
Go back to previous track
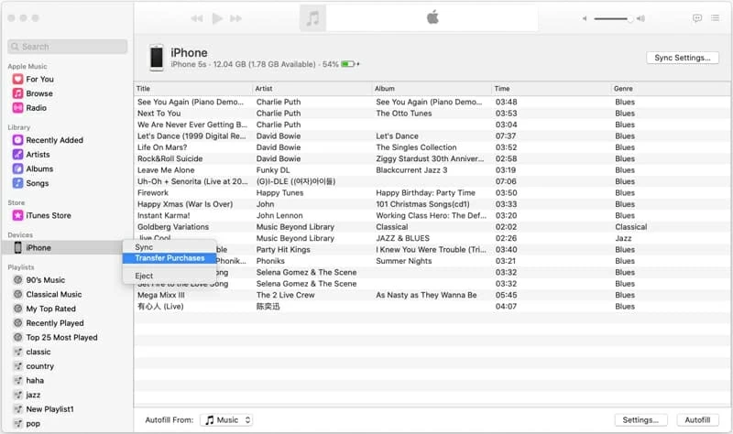[x=197, y=18]
